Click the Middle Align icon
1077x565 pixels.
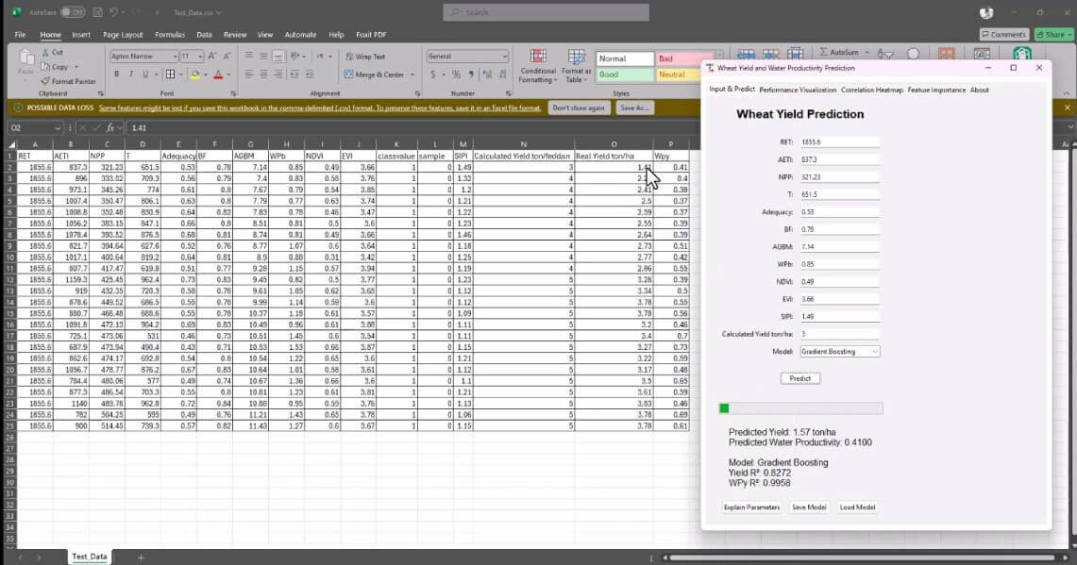263,57
